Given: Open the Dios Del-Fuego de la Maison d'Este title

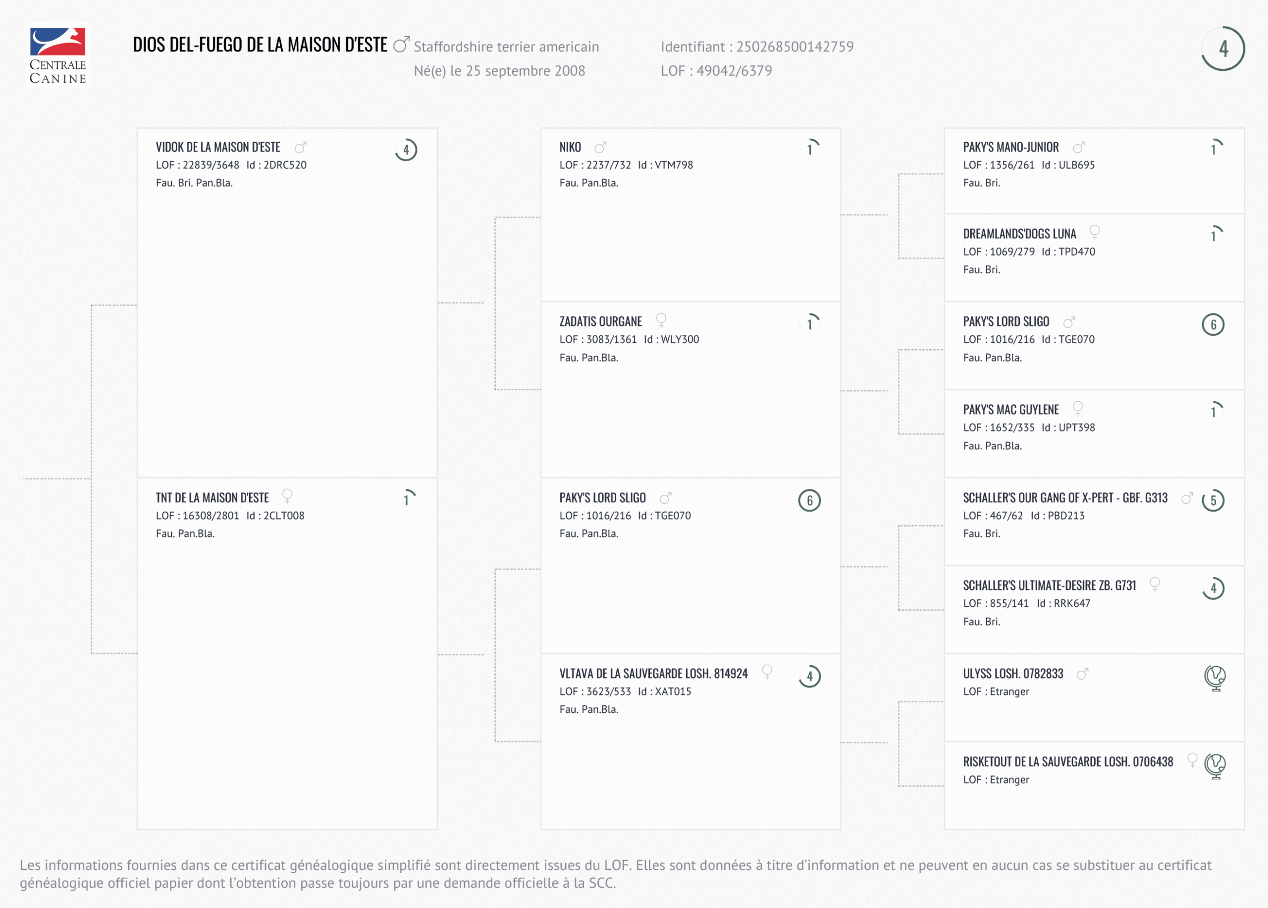Looking at the screenshot, I should (x=260, y=45).
